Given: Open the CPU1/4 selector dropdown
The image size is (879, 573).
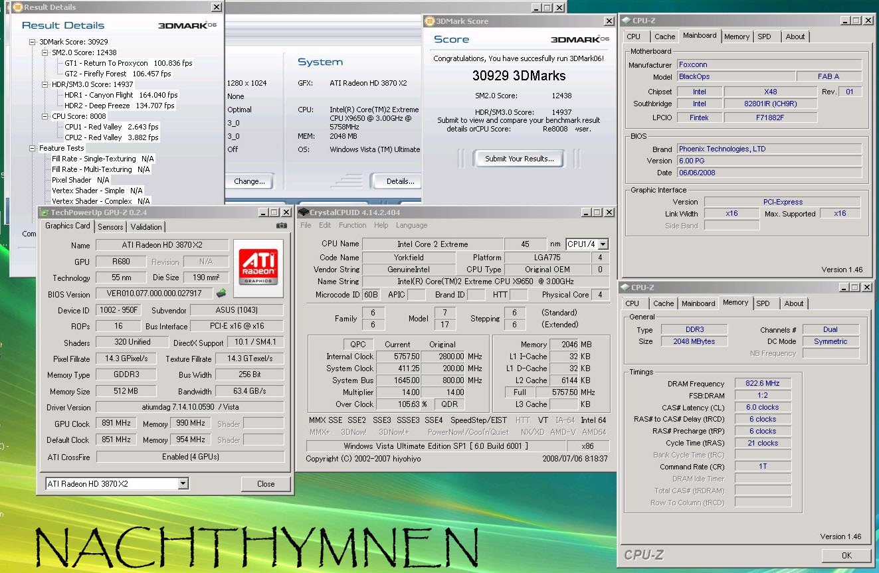Looking at the screenshot, I should (602, 244).
